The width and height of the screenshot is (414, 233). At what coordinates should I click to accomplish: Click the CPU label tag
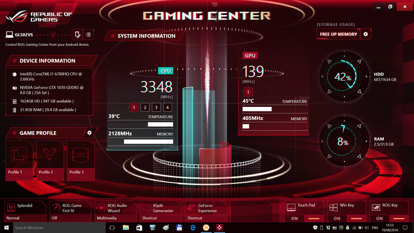tap(165, 71)
